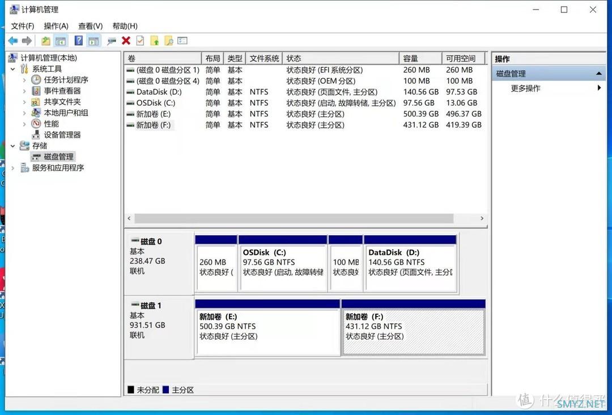The height and width of the screenshot is (415, 612).
Task: Click the 事件查看器 icon
Action: [36, 90]
